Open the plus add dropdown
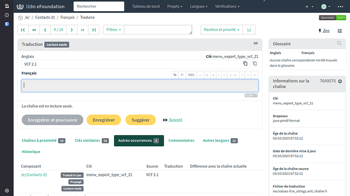Screen dimensions: 350x196 click(x=309, y=7)
